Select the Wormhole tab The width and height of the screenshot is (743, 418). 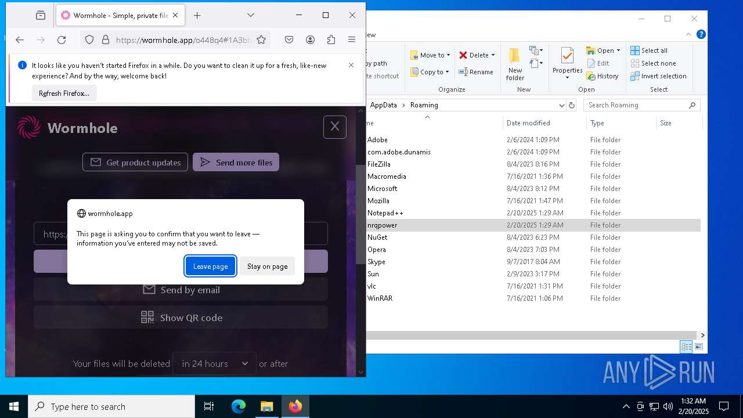(121, 16)
